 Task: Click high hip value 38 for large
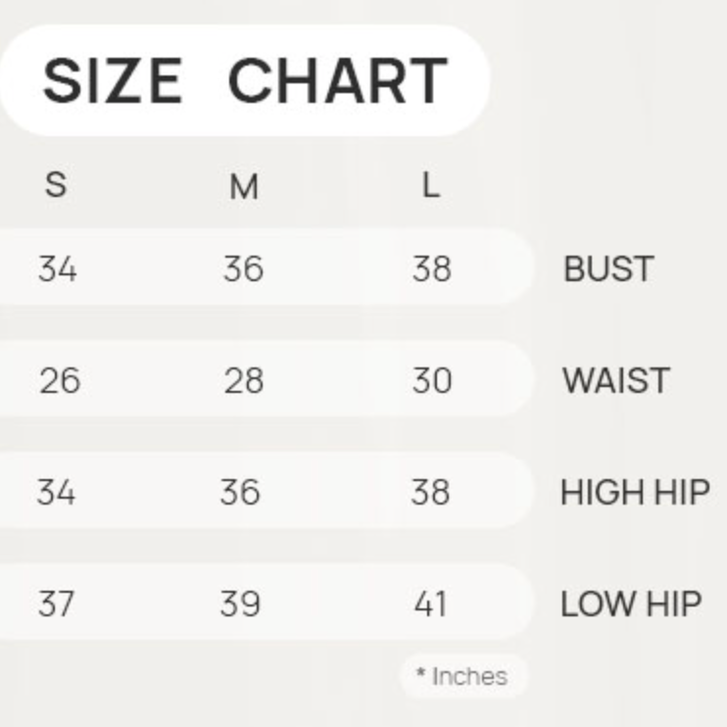(430, 492)
